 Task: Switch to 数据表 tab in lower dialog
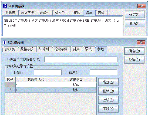[x=10, y=49]
